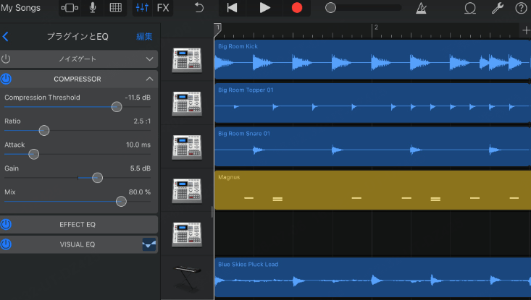Toggle the COMPRESSOR power button

pos(6,79)
